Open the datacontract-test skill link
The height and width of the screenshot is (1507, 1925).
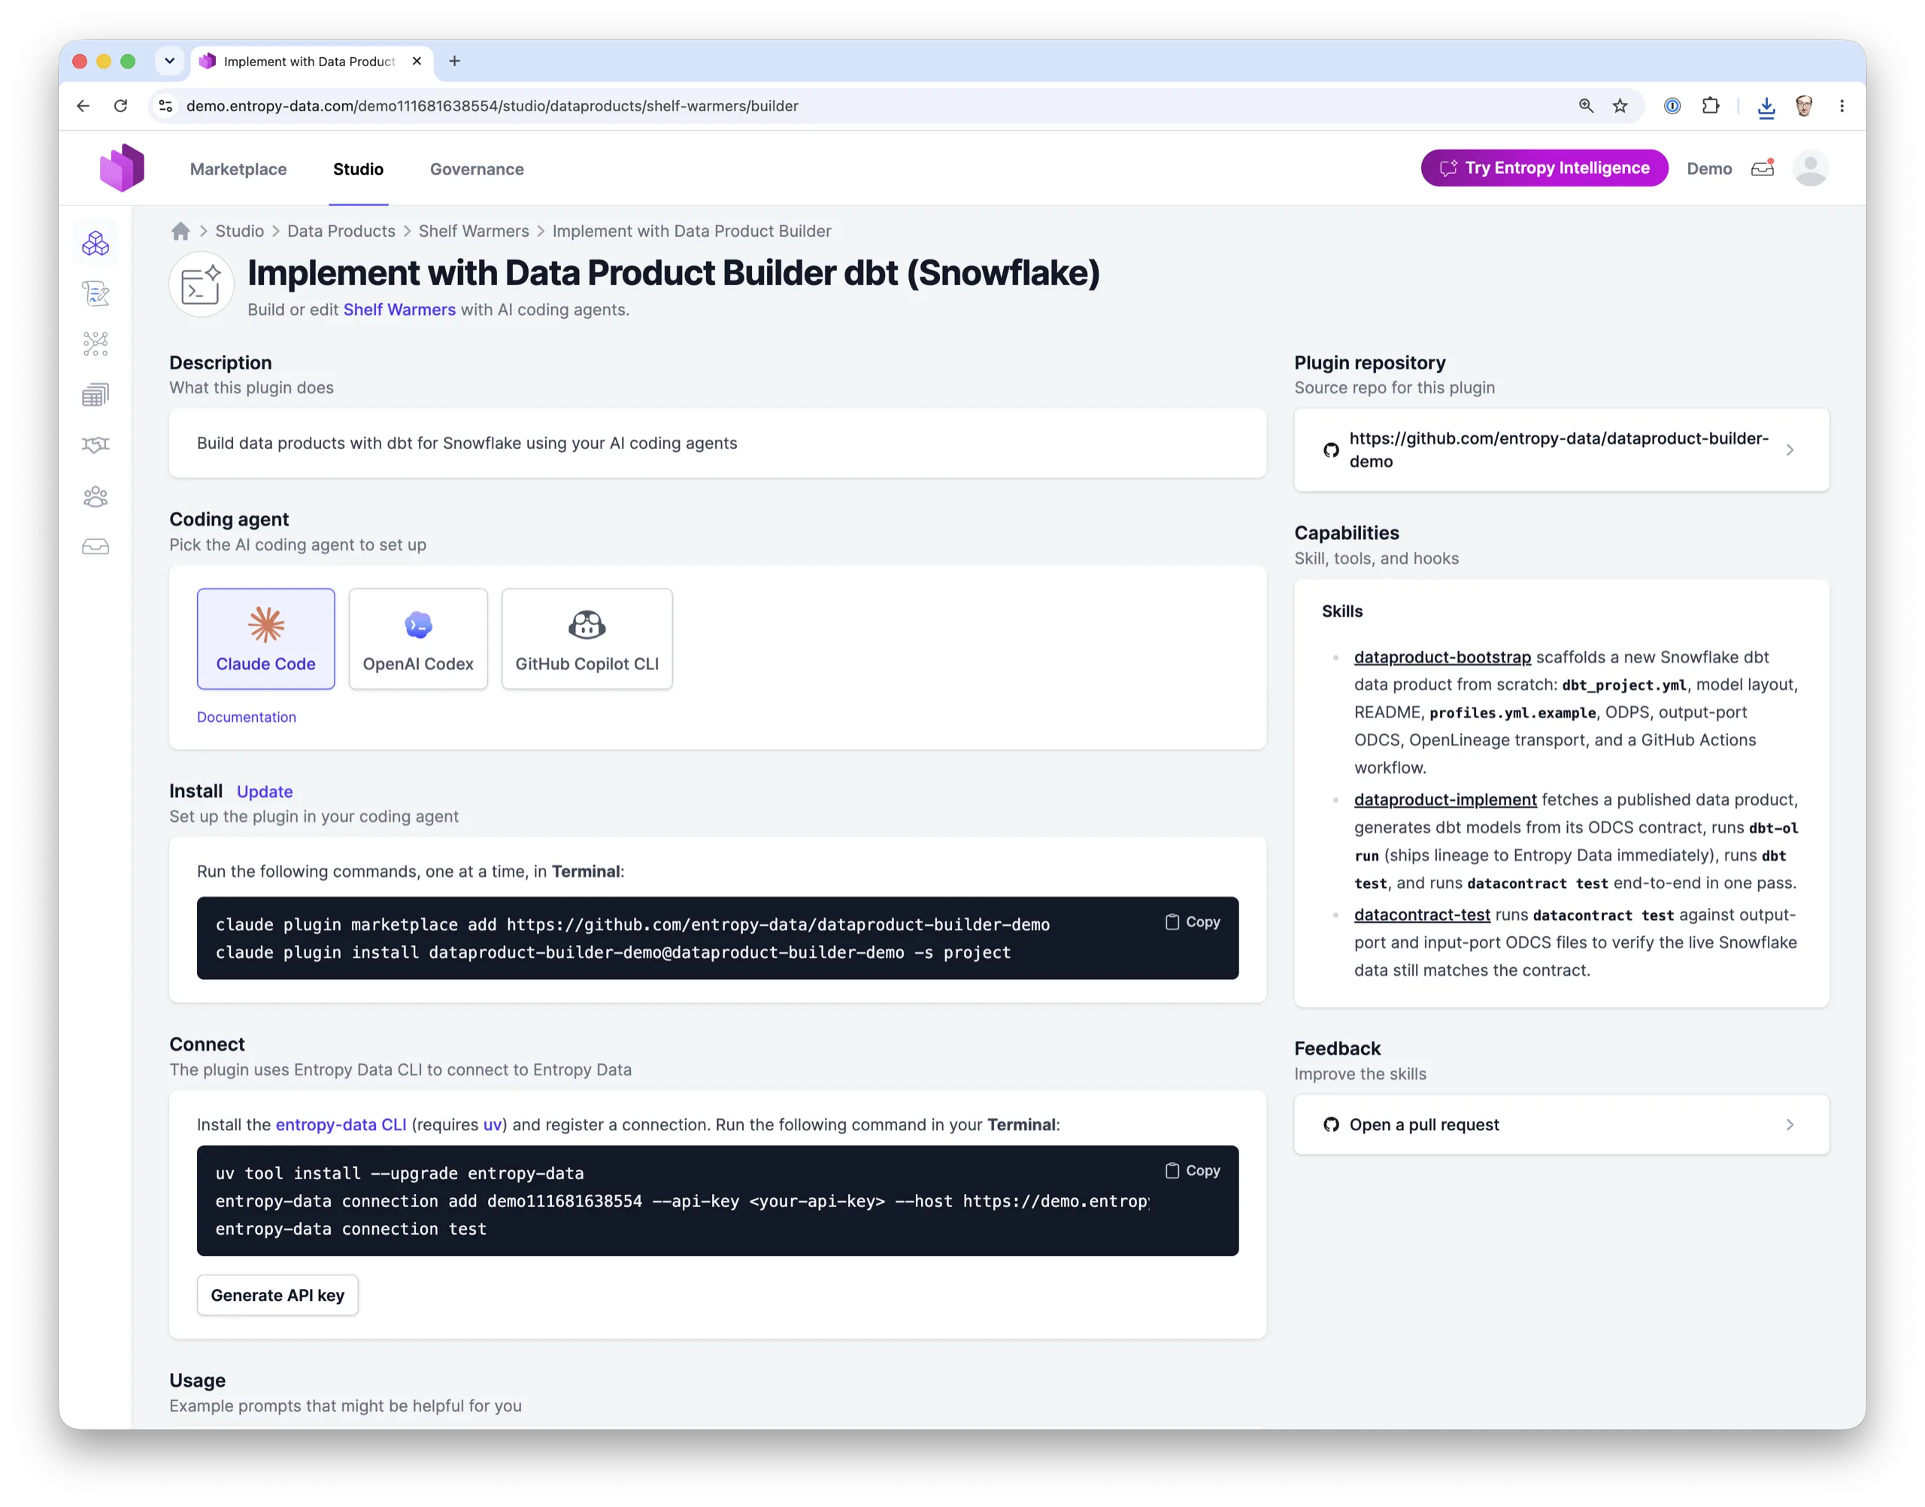point(1422,915)
